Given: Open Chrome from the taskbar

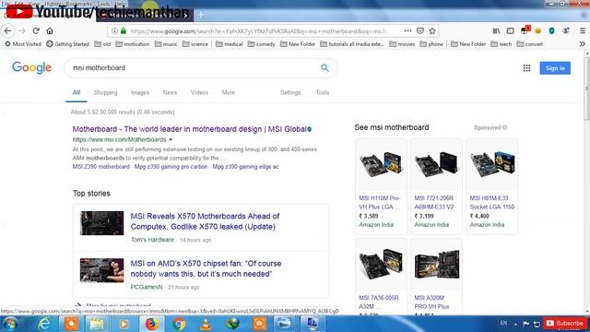Looking at the screenshot, I should pyautogui.click(x=179, y=324).
